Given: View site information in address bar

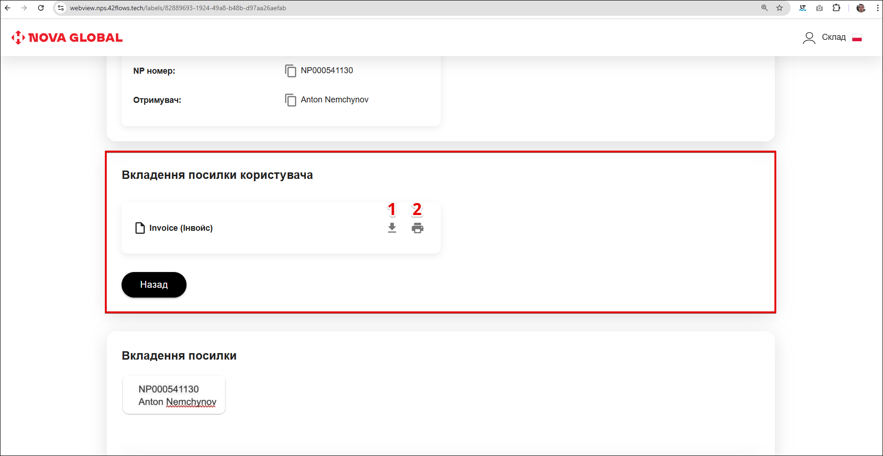Looking at the screenshot, I should 61,8.
